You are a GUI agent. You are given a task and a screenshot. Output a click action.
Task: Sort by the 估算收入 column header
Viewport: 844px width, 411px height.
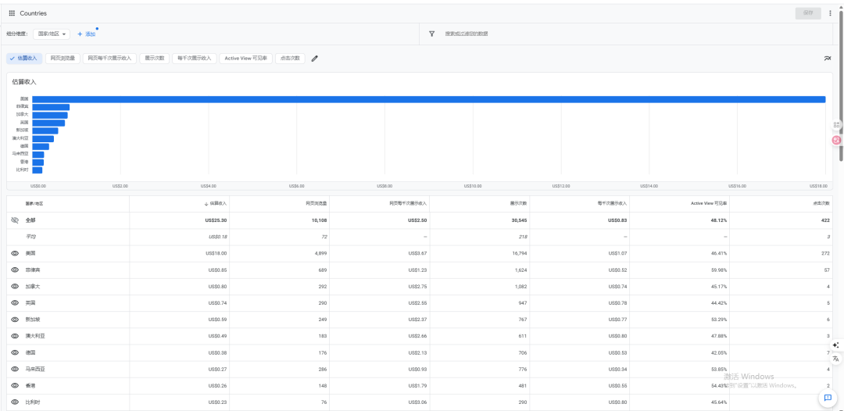coord(217,203)
